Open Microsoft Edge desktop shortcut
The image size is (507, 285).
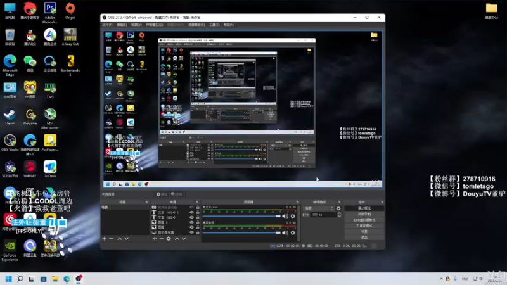click(x=10, y=66)
